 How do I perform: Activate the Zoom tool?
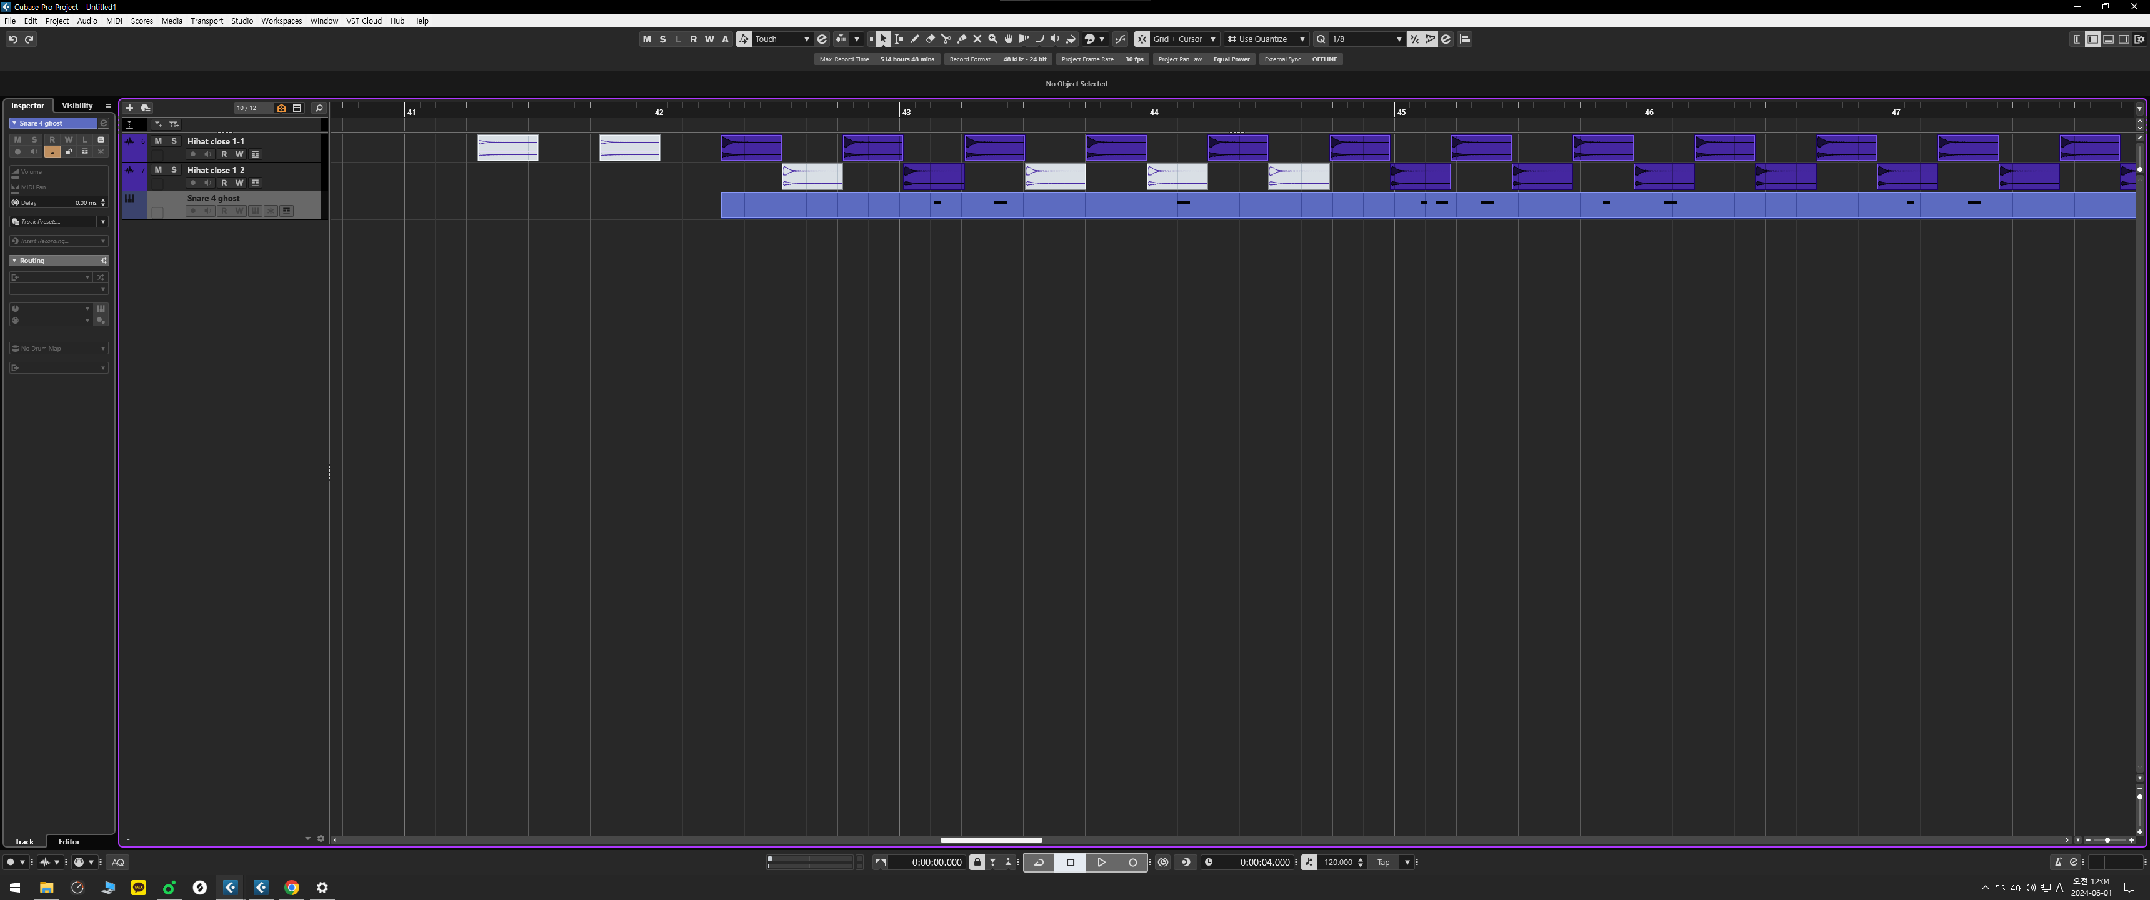(992, 39)
